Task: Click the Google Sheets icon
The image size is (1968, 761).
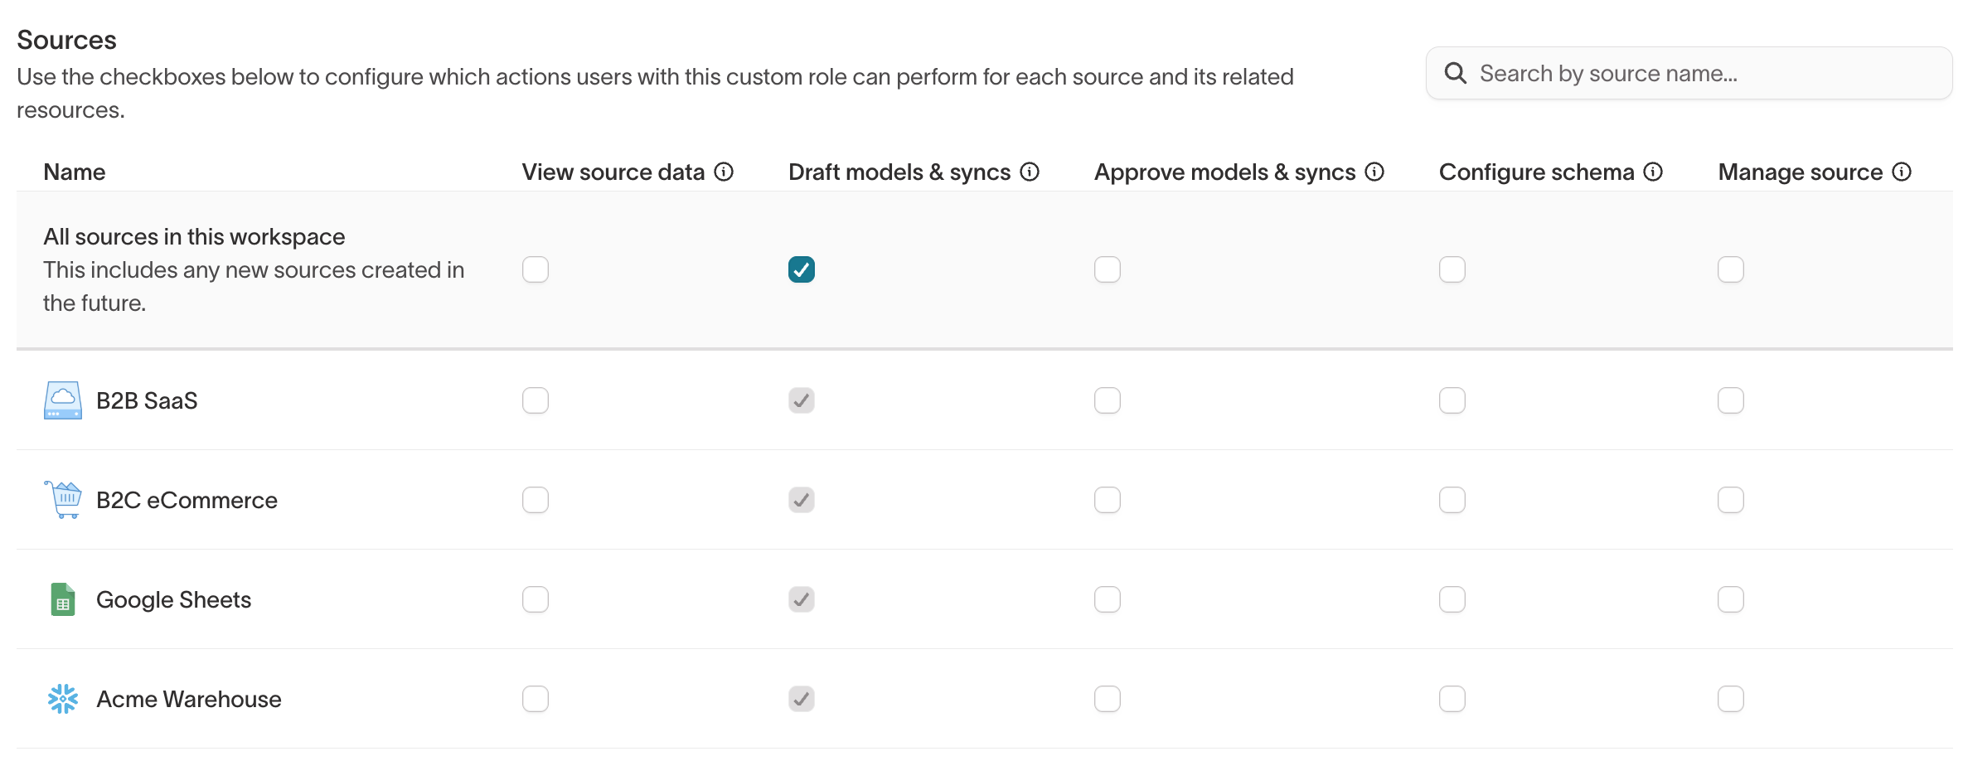Action: [x=63, y=599]
